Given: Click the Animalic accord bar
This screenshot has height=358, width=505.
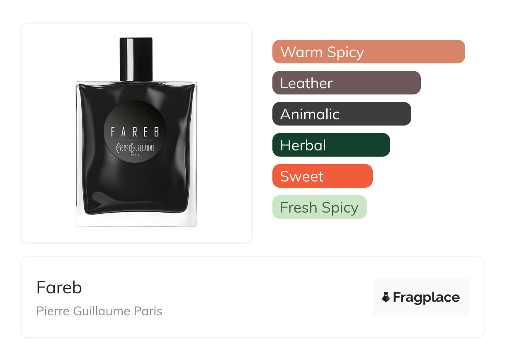Looking at the screenshot, I should pyautogui.click(x=342, y=114).
